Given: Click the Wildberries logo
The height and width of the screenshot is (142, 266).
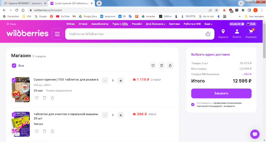Looking at the screenshot, I should (27, 33).
